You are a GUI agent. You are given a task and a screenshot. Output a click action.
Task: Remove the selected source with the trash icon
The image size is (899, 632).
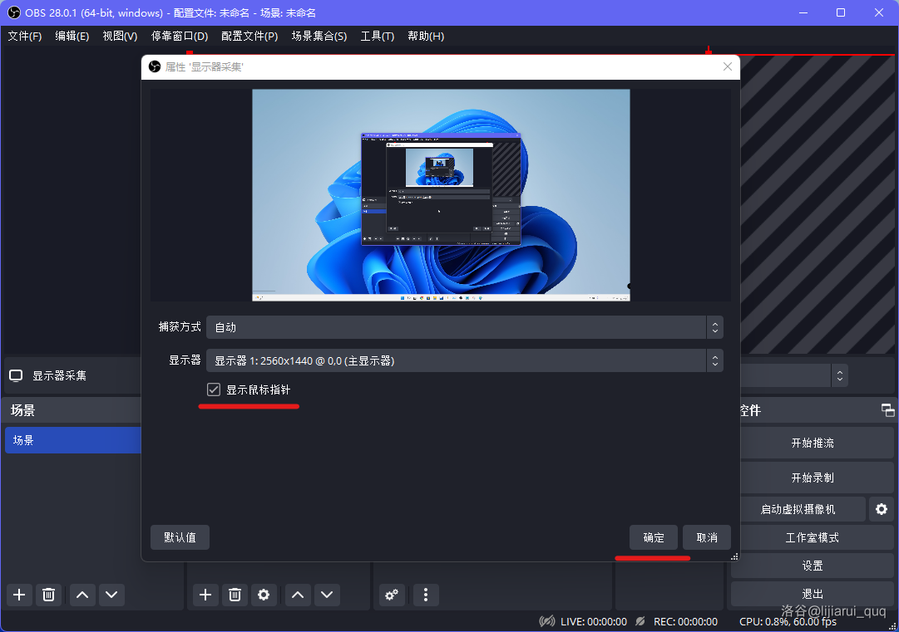pos(235,595)
